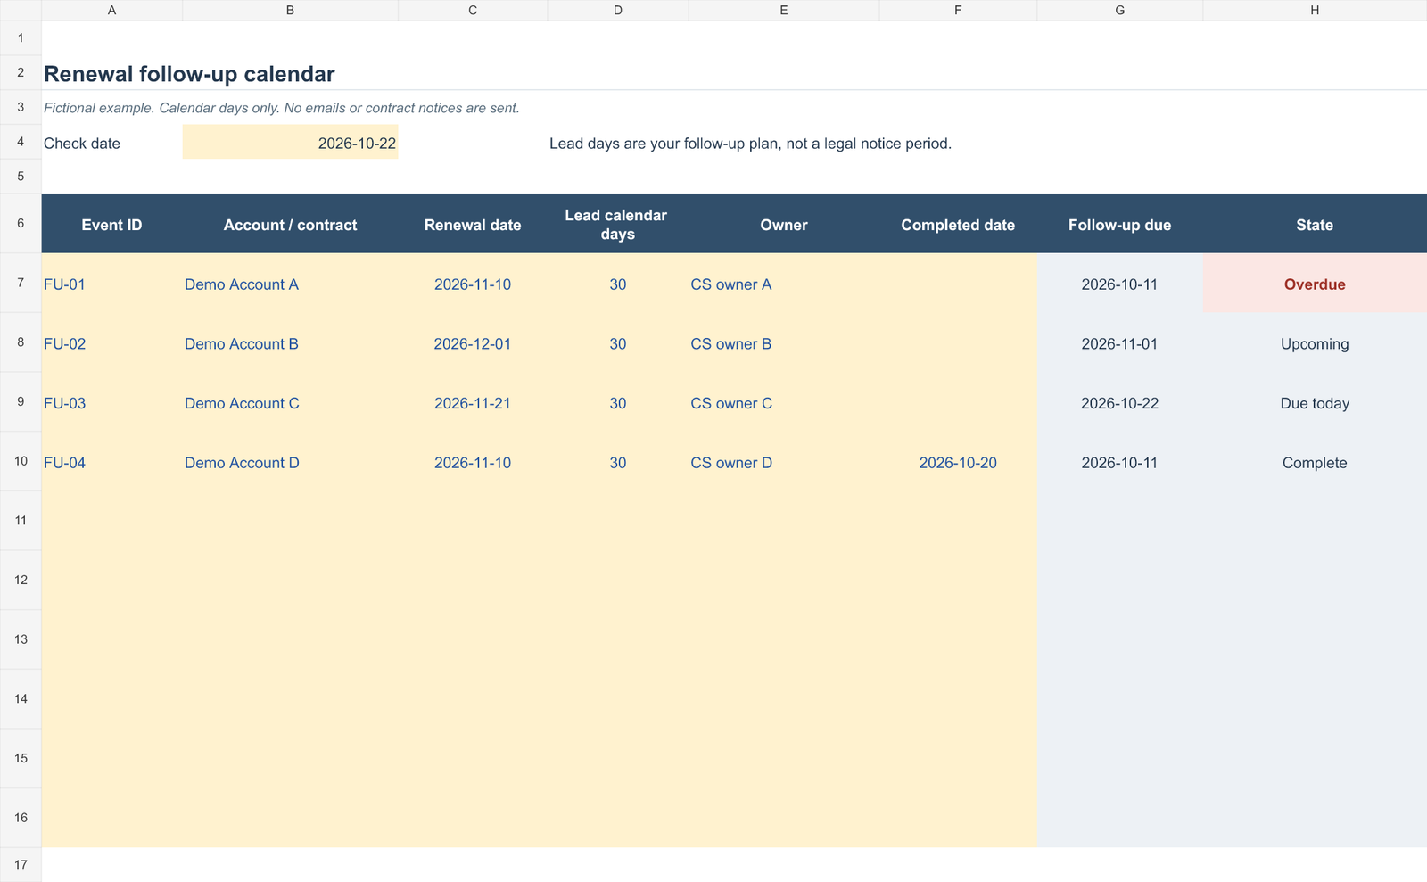Screen dimensions: 1427x882
Task: Click CS owner A cell
Action: pos(783,284)
